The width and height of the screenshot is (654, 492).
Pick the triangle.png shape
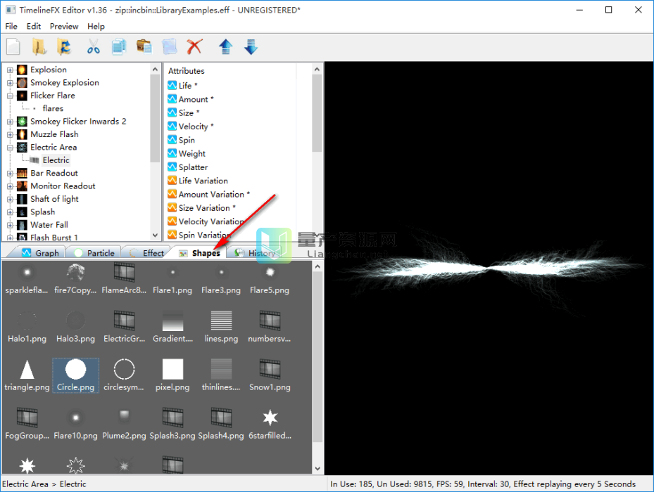27,375
